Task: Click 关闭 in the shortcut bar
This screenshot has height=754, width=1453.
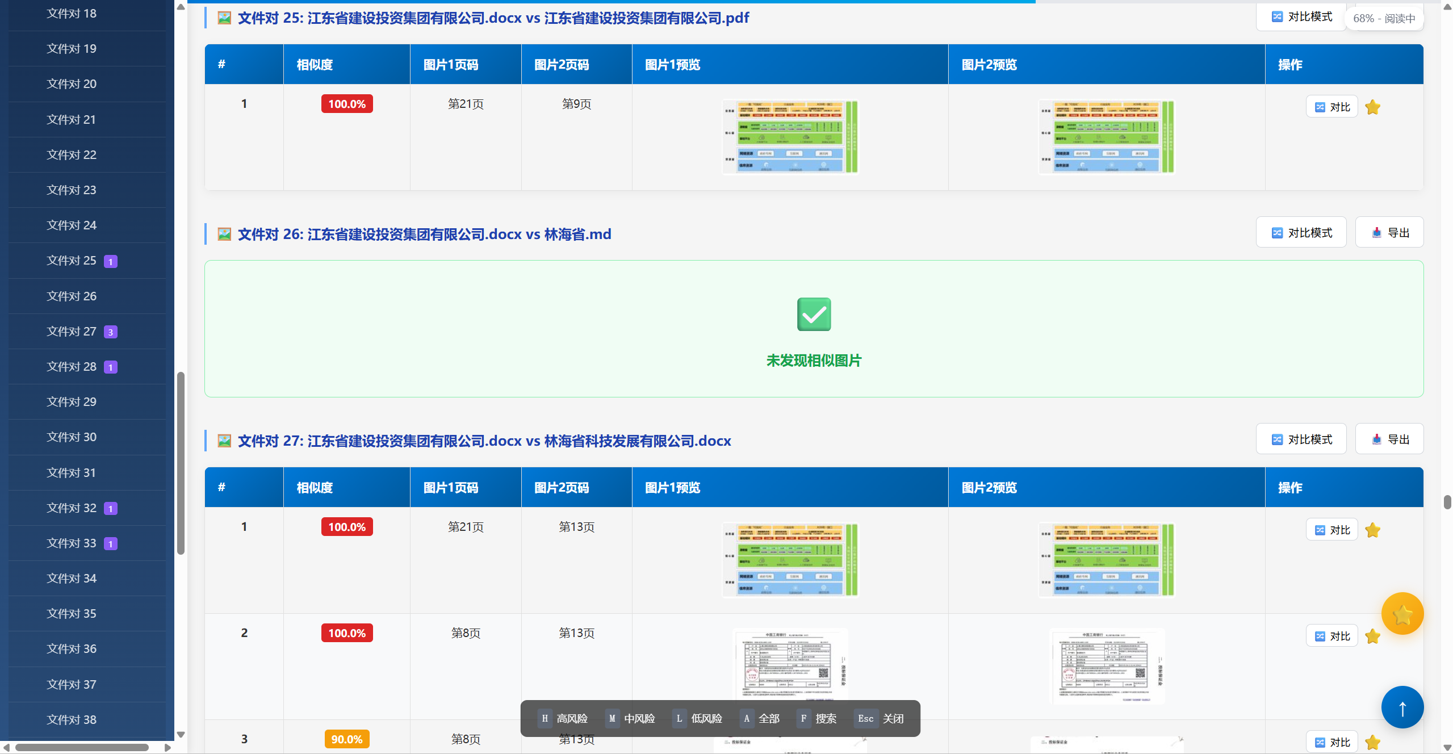Action: point(879,719)
